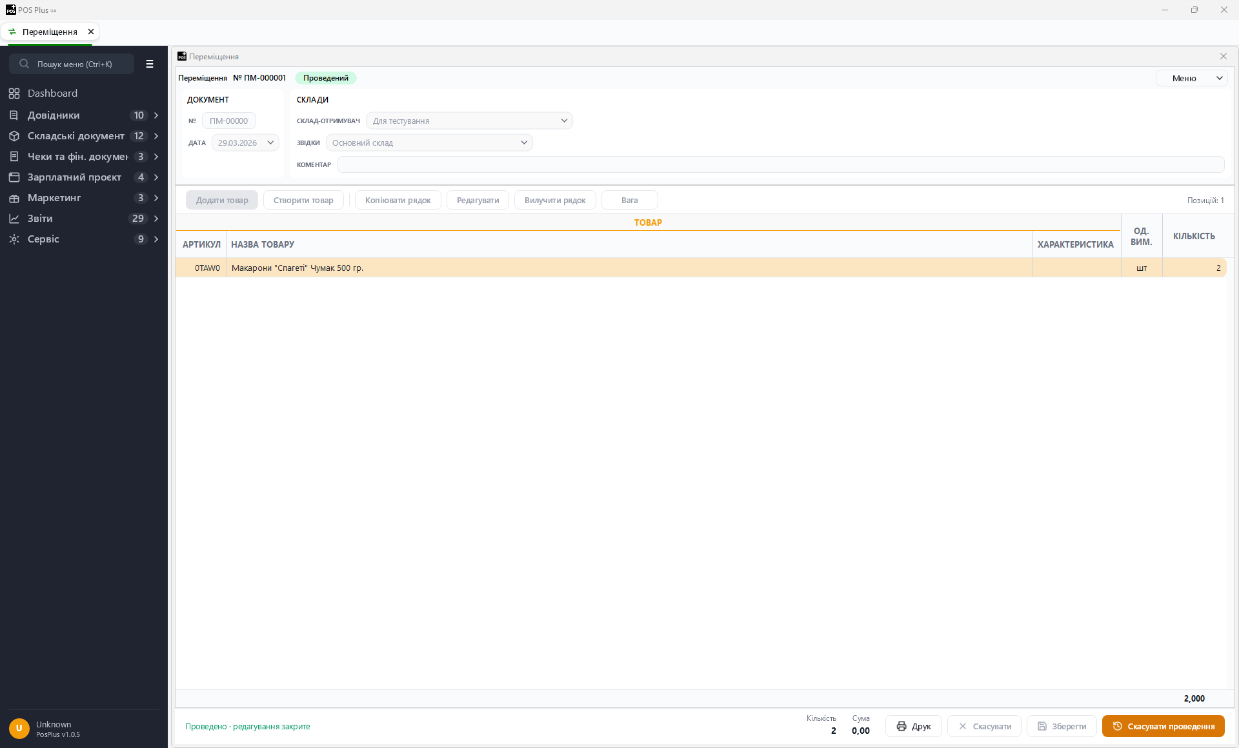Open the Меню dropdown
Screen dimensions: 1239x748
pos(1191,78)
